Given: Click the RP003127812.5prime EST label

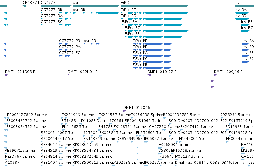Looking at the screenshot, I should click(x=27, y=115).
